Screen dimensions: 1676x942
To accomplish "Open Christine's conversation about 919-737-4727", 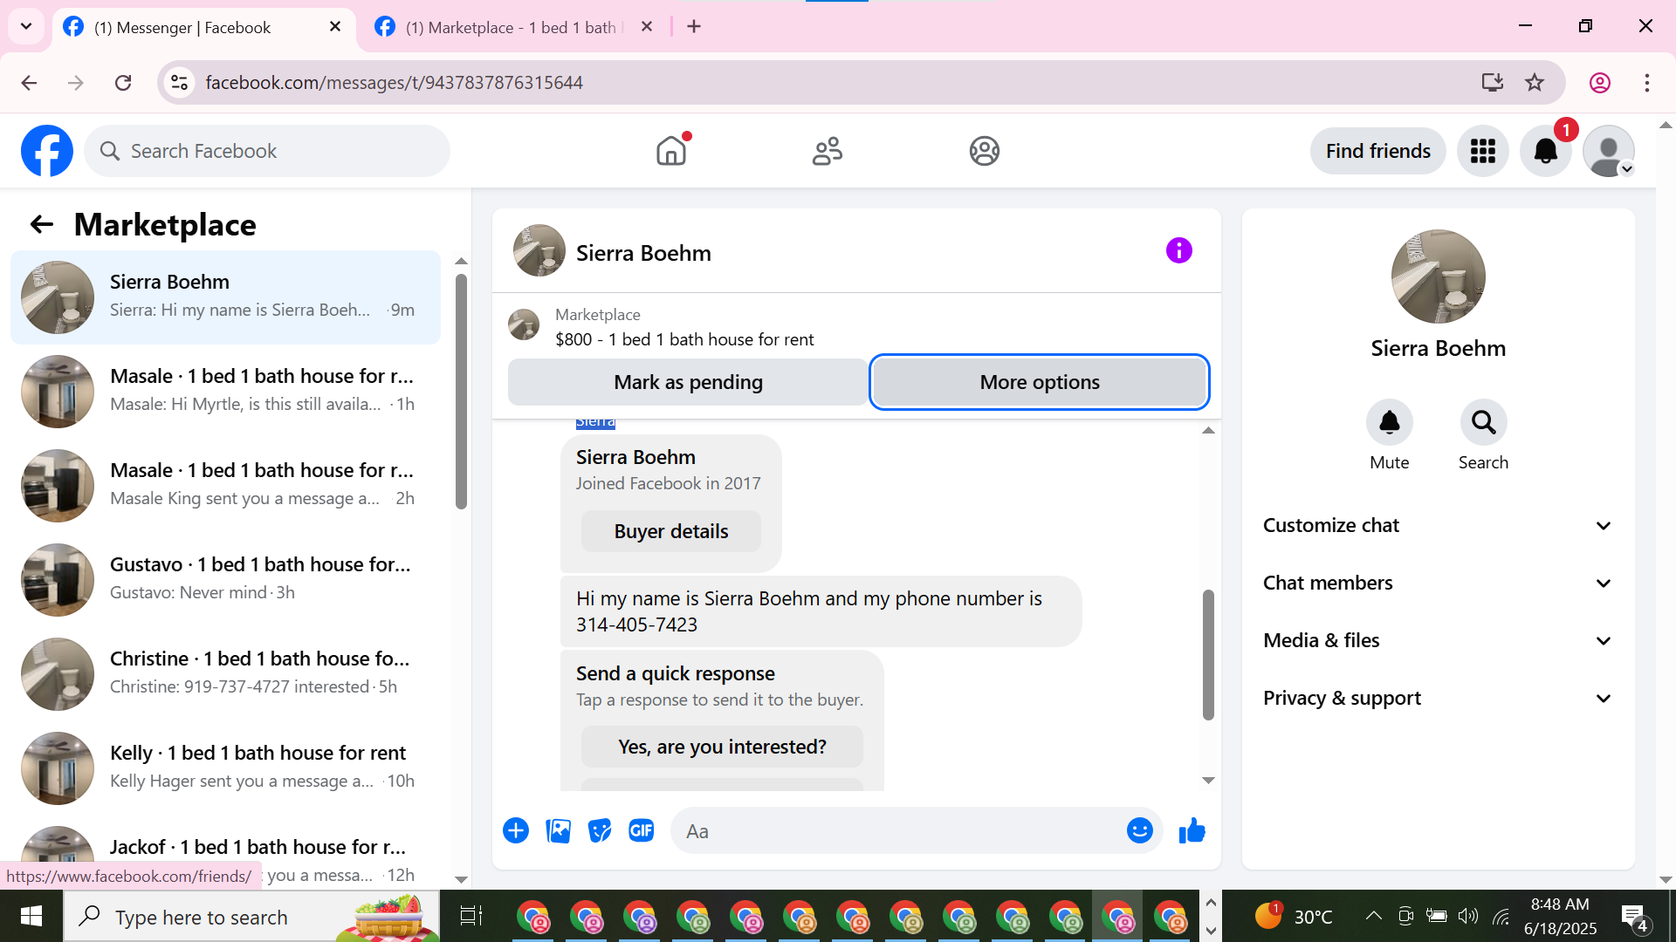I will pos(225,674).
